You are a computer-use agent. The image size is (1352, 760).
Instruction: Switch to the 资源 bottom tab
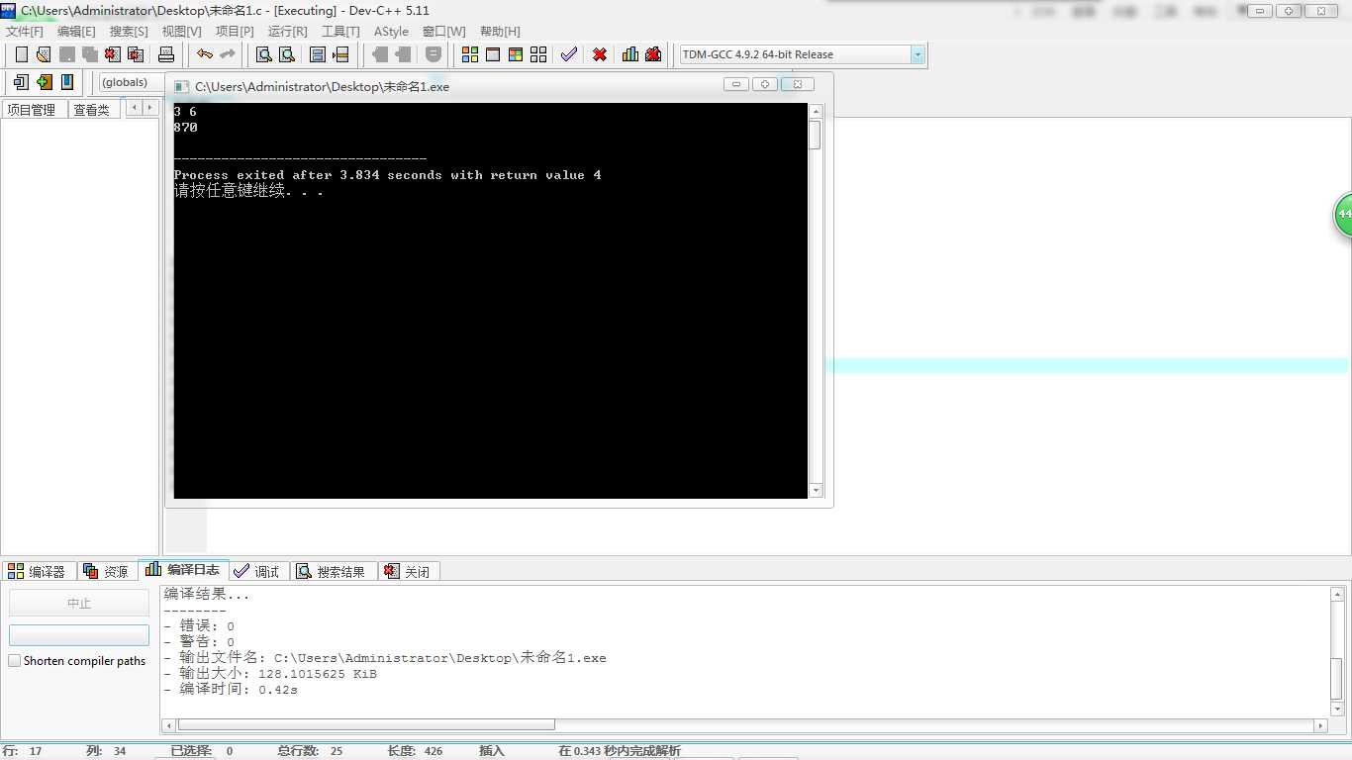click(107, 571)
